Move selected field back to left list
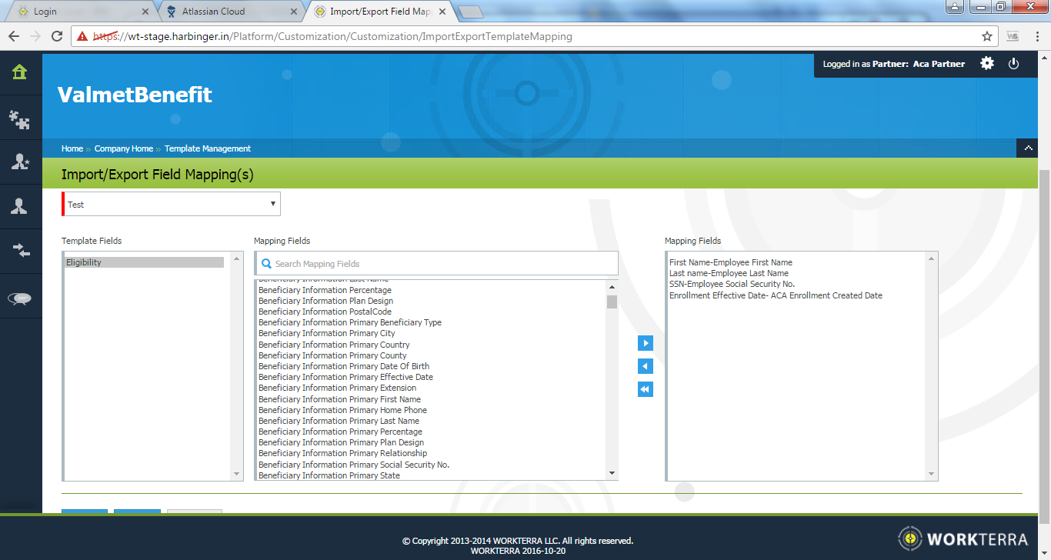 [646, 366]
